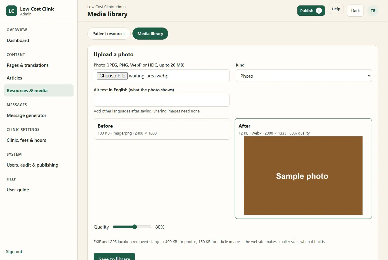This screenshot has width=388, height=260.
Task: Open the TE user avatar menu
Action: [x=373, y=11]
